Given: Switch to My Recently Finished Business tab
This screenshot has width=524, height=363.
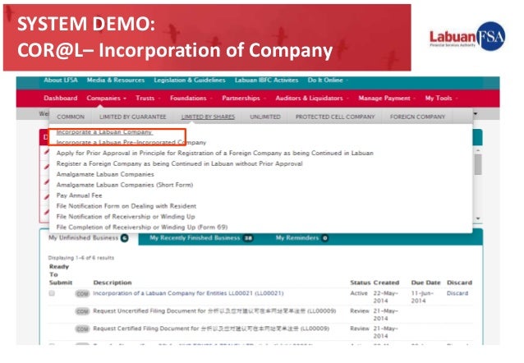Looking at the screenshot, I should pyautogui.click(x=201, y=238).
